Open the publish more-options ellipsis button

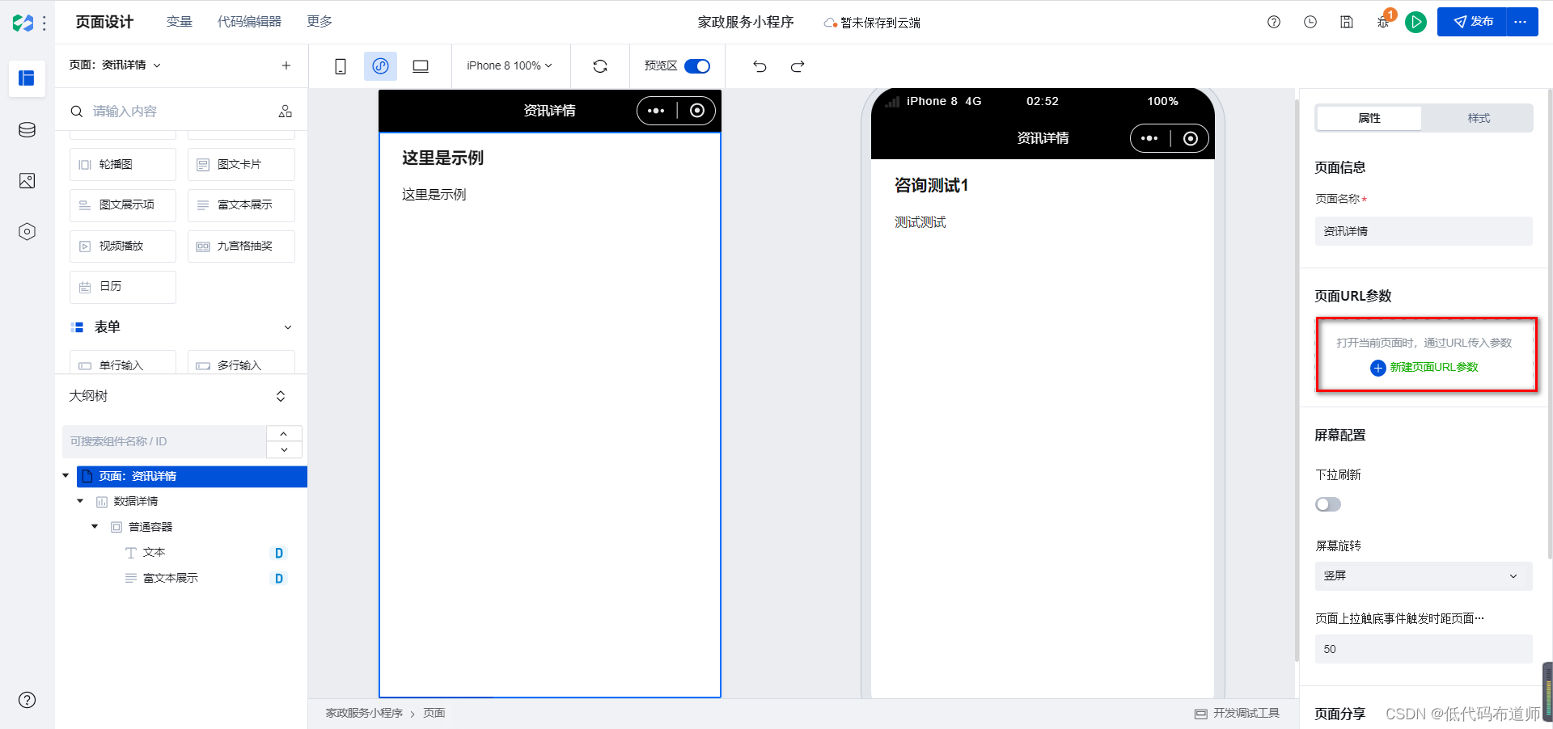[1521, 22]
